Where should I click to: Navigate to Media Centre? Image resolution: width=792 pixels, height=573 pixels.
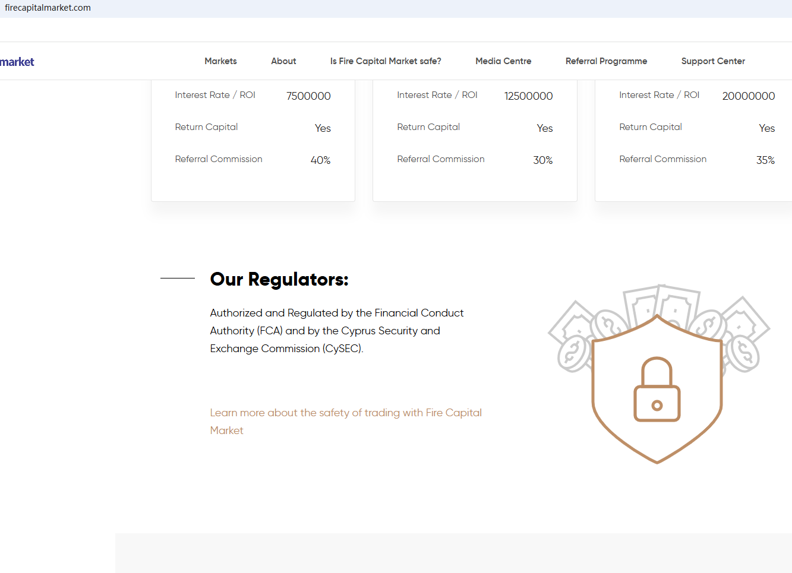tap(503, 61)
